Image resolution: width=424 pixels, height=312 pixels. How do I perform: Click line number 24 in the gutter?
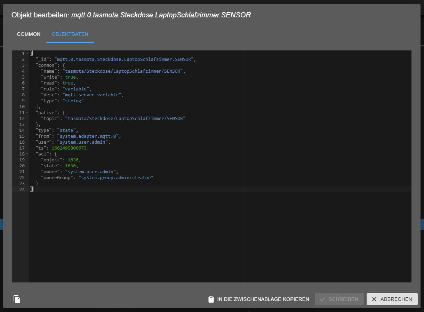point(22,190)
